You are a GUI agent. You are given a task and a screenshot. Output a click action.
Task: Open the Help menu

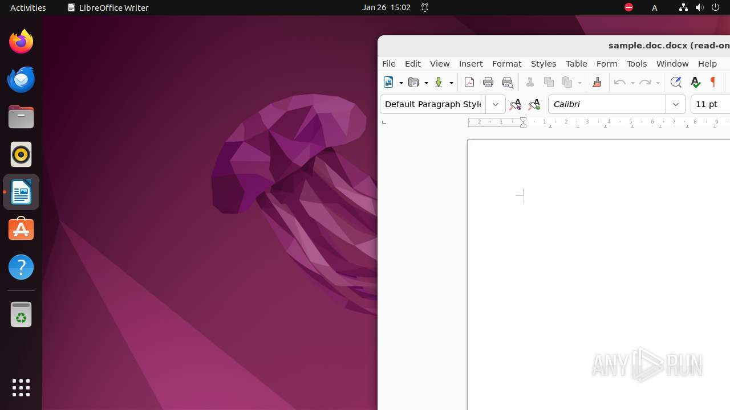(x=707, y=64)
